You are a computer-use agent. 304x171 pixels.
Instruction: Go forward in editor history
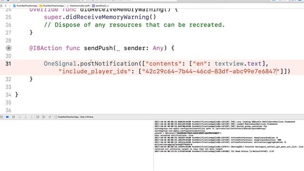(10, 6)
